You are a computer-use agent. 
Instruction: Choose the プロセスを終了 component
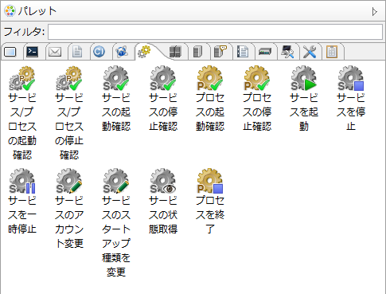tap(210, 202)
